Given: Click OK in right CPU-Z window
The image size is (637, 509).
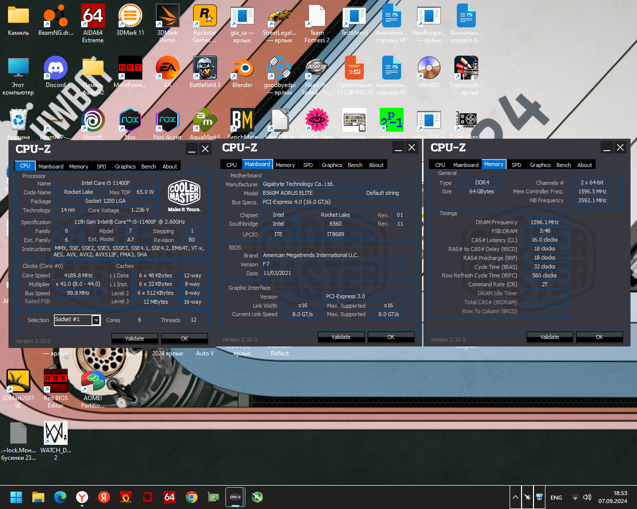Looking at the screenshot, I should click(x=600, y=337).
